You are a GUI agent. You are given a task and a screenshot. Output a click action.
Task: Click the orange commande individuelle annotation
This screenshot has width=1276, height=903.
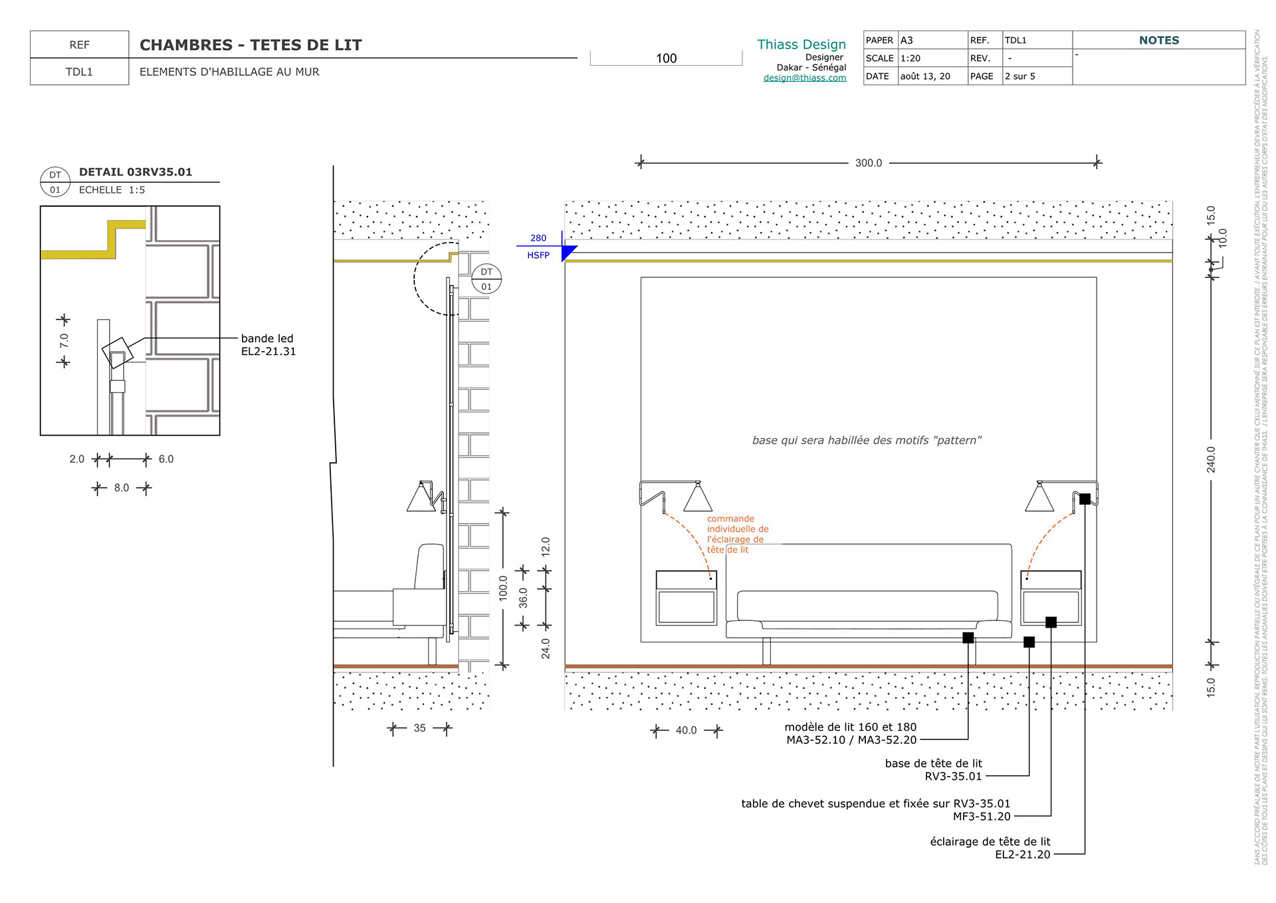click(x=738, y=534)
